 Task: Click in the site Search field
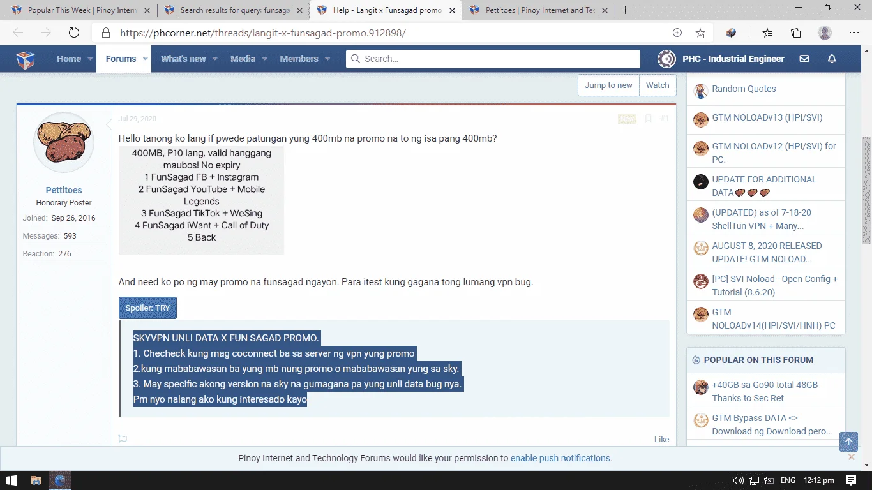[493, 59]
